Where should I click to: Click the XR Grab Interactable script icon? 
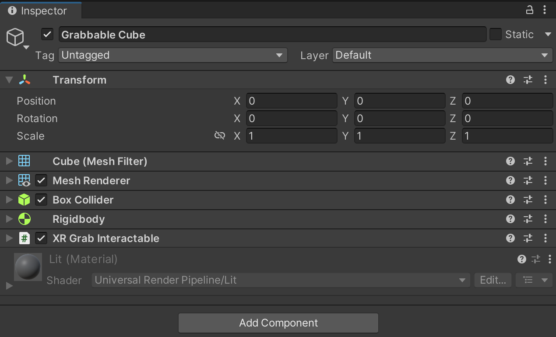click(24, 238)
